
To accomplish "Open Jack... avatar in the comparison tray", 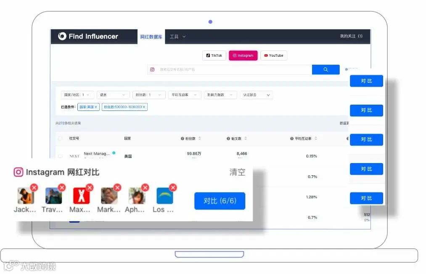I will coord(26,195).
